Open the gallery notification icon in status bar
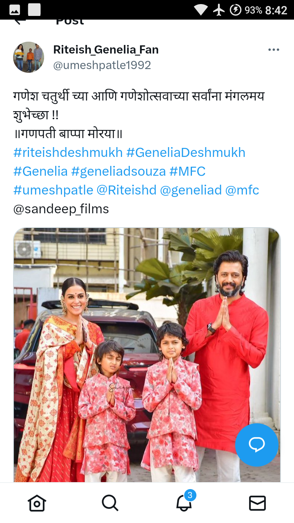 click(x=15, y=10)
